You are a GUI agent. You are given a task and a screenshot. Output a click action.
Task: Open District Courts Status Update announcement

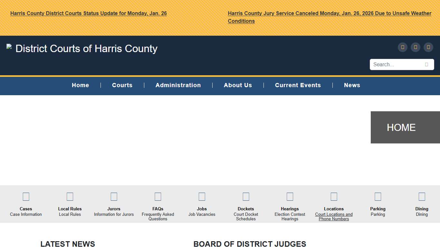[x=89, y=14]
